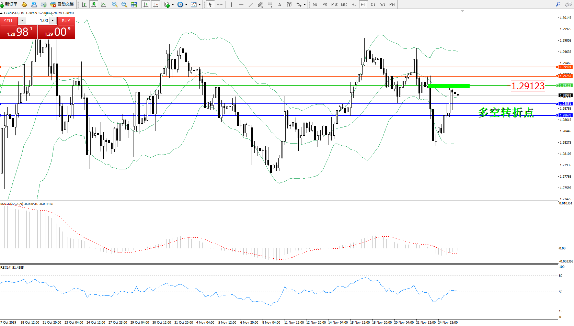Open search with the magnifier icon at right

click(558, 4)
